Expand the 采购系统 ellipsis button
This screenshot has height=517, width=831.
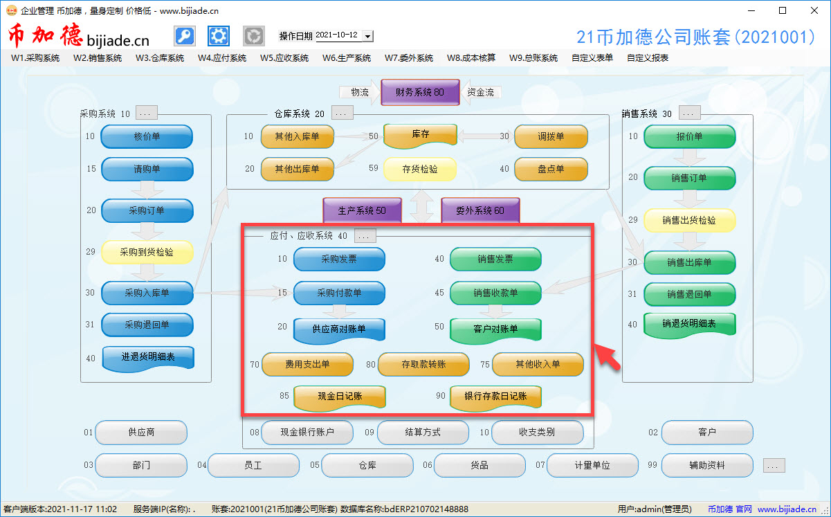click(147, 114)
